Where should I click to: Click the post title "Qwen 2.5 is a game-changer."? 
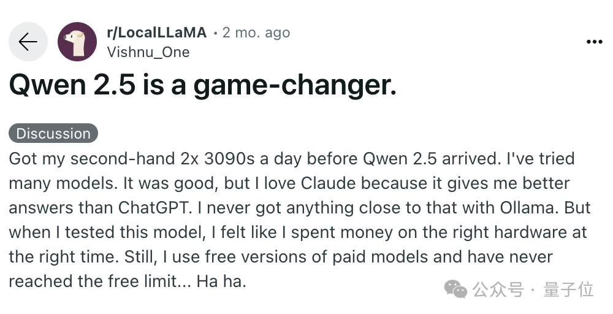[x=202, y=85]
